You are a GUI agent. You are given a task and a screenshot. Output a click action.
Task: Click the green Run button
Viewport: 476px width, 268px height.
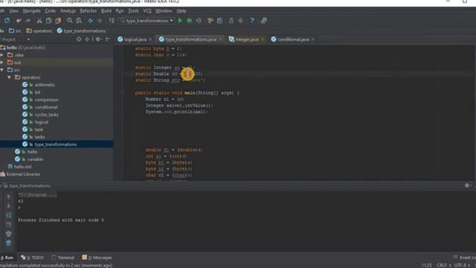180,21
